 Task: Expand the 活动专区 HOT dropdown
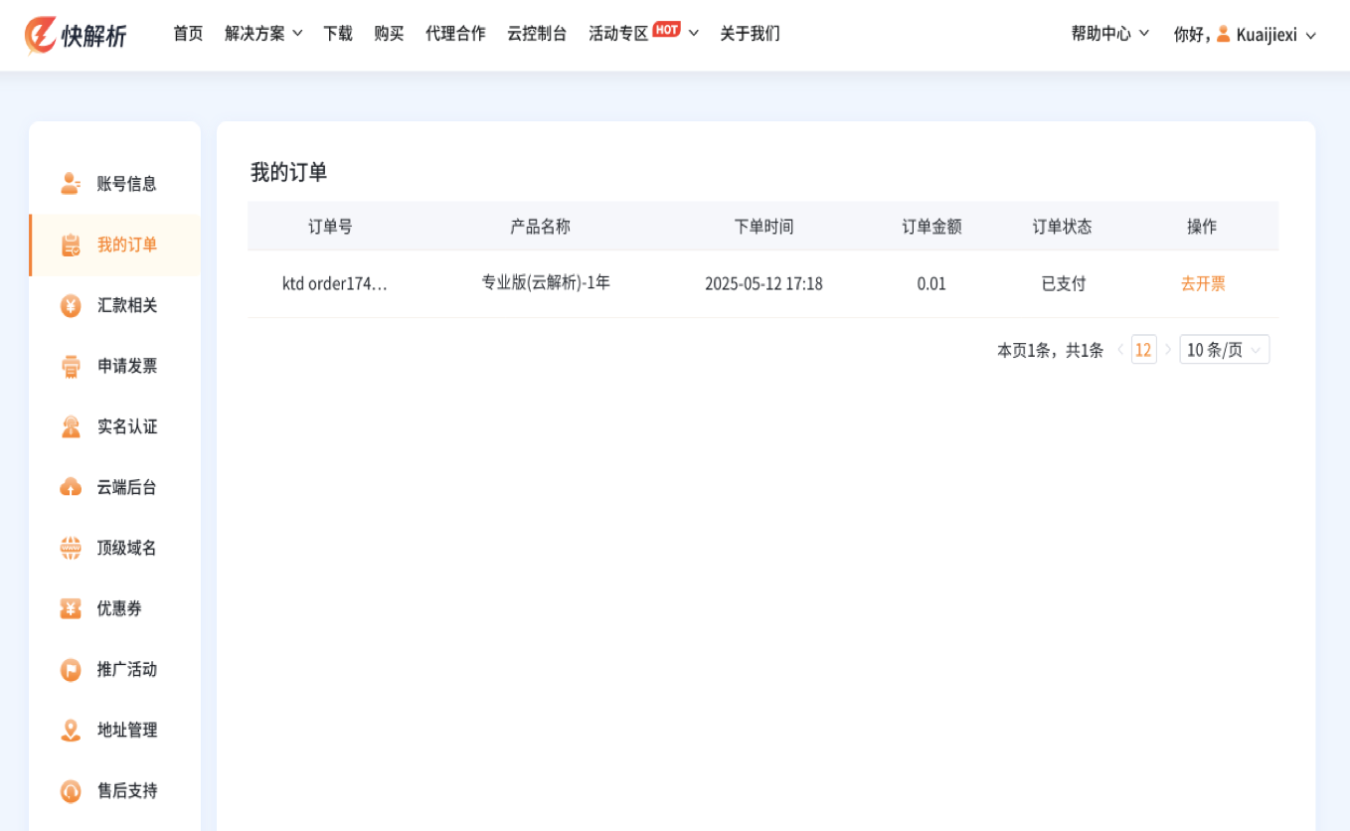click(x=643, y=34)
